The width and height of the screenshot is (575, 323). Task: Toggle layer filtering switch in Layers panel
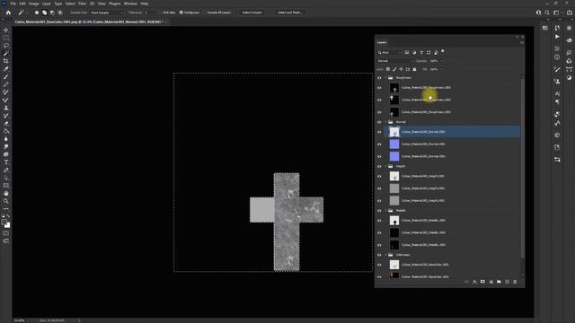click(x=443, y=51)
